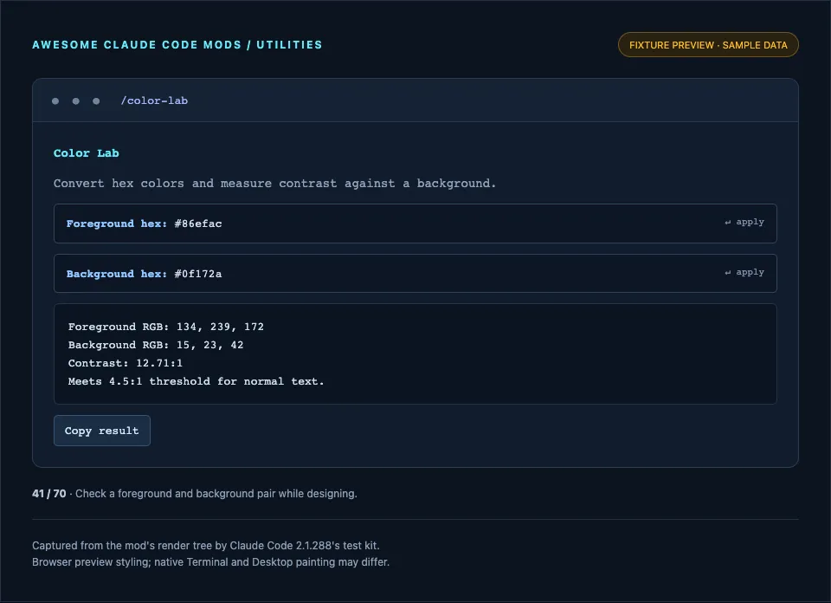Focus the Background hex input field
Viewport: 831px width, 603px height.
[x=415, y=274]
